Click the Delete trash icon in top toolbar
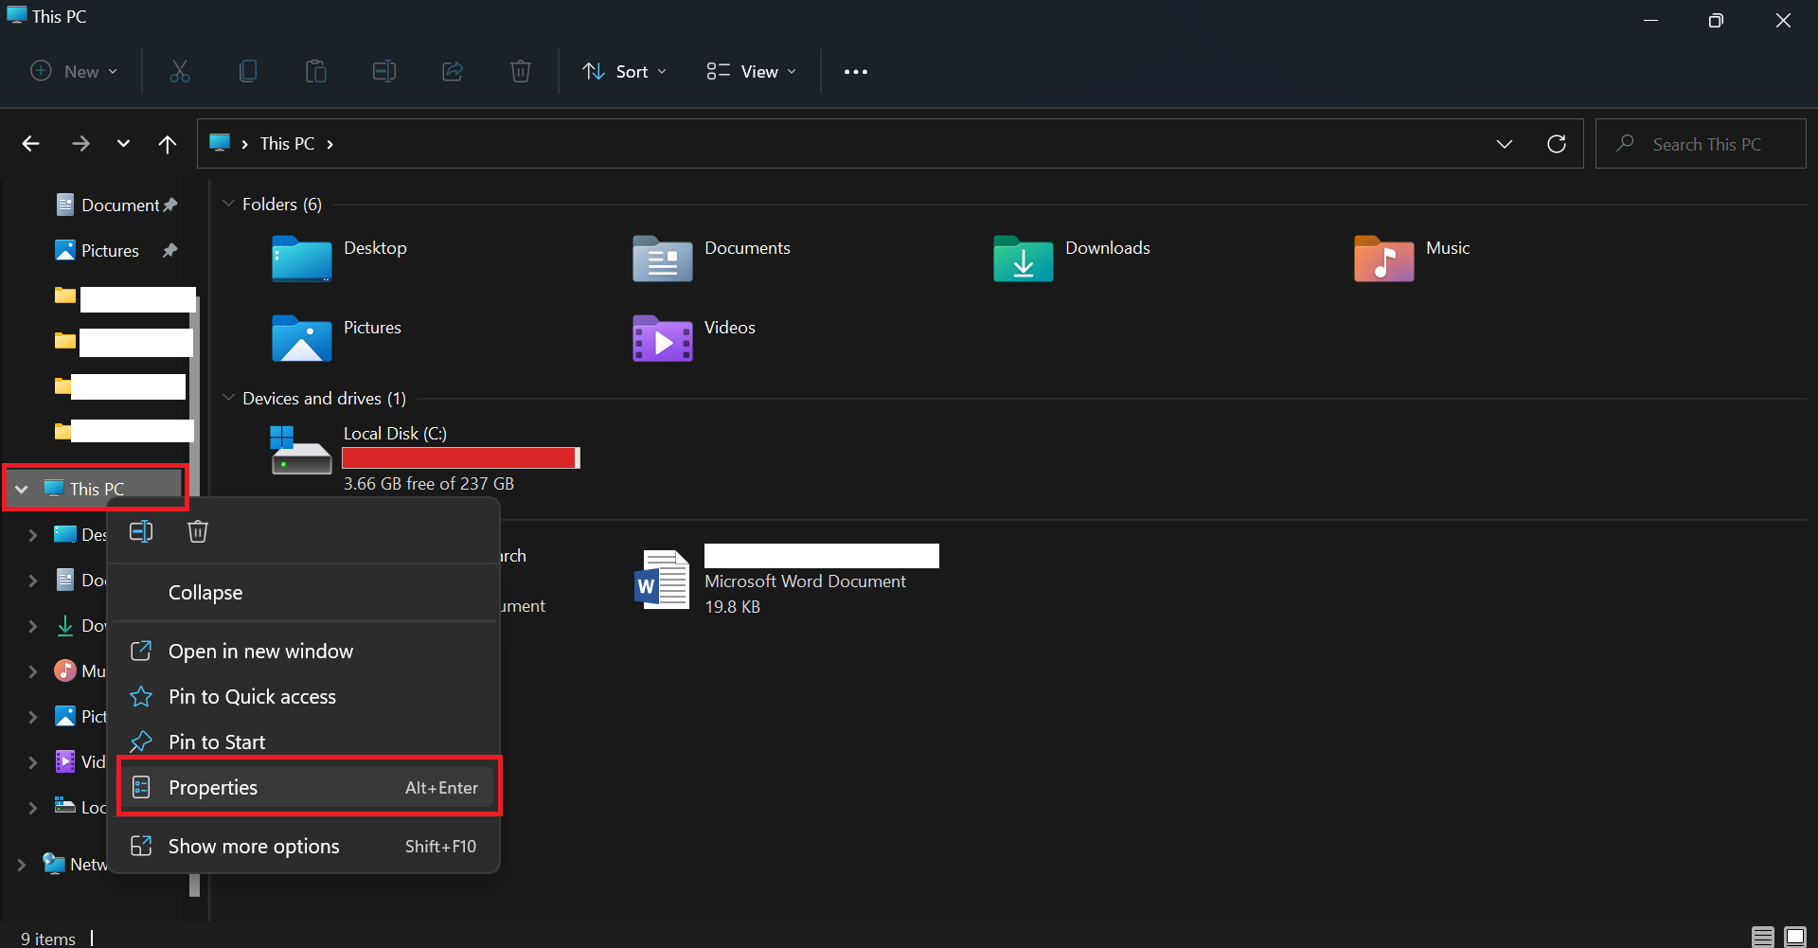 521,72
